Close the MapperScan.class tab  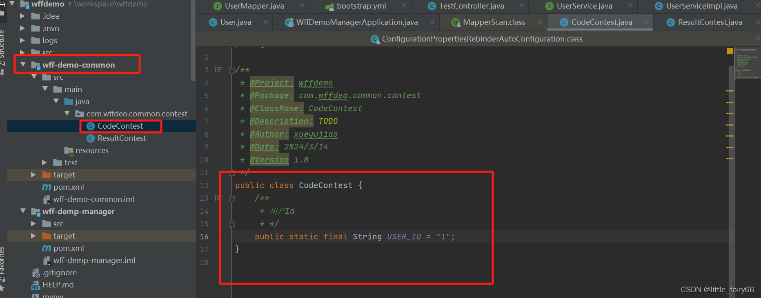pos(540,22)
